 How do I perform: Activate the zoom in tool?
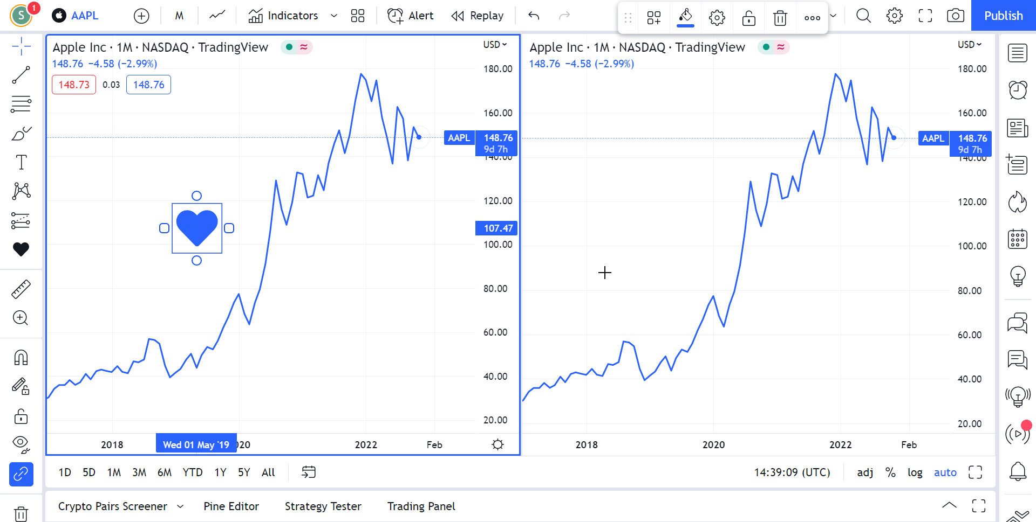click(x=21, y=318)
